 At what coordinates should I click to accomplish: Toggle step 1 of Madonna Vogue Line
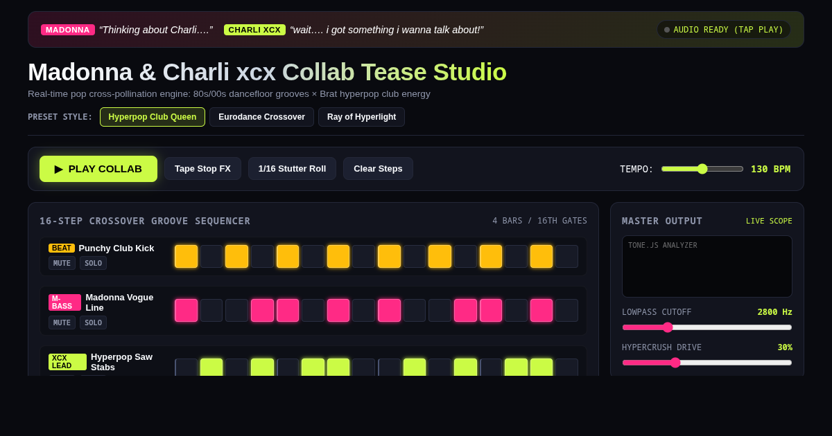click(x=186, y=310)
